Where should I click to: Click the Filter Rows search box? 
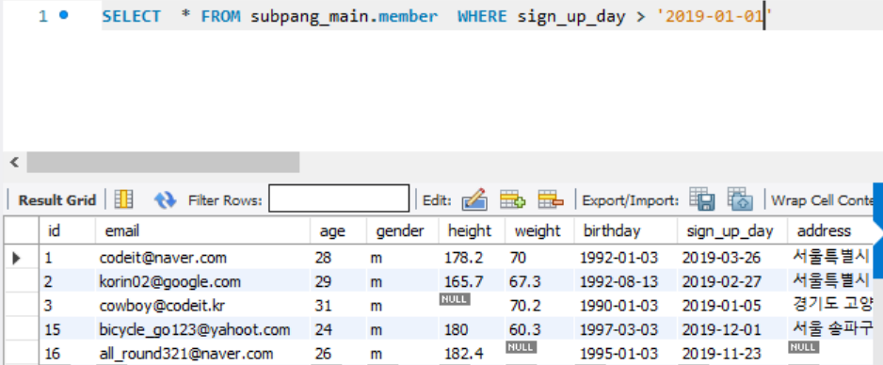pos(339,198)
